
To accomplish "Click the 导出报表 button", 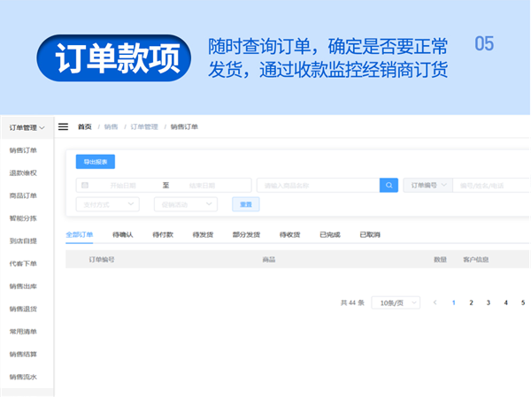I will [96, 162].
